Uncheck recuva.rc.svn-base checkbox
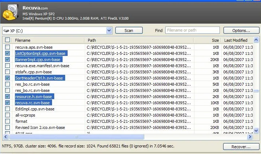This screenshot has height=154, width=261. tap(7, 102)
